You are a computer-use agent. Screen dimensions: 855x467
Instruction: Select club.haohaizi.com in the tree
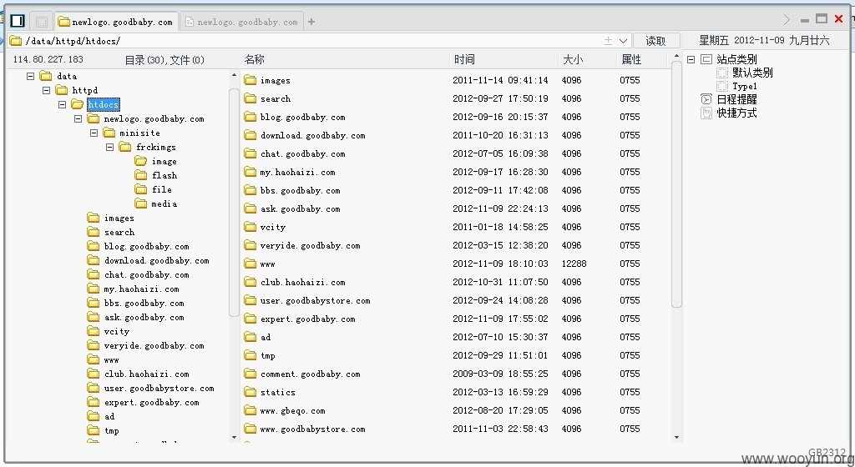tap(146, 374)
